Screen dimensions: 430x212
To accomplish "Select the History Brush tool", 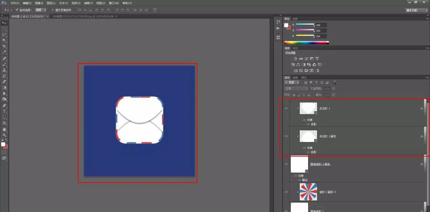I will 4,76.
